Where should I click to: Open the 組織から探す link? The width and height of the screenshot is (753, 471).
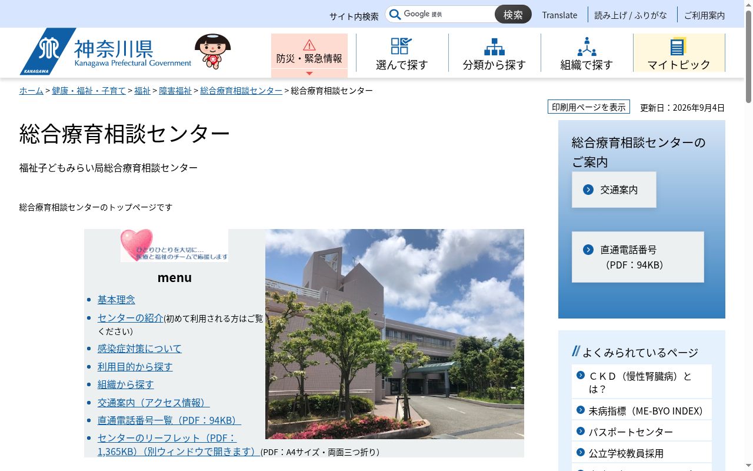(x=126, y=384)
